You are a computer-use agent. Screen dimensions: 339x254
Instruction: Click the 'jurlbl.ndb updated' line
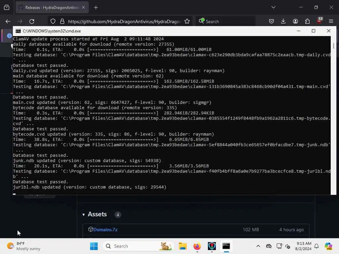pyautogui.click(x=89, y=187)
